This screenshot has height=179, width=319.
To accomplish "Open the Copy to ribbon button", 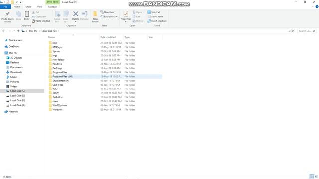I will (66, 17).
